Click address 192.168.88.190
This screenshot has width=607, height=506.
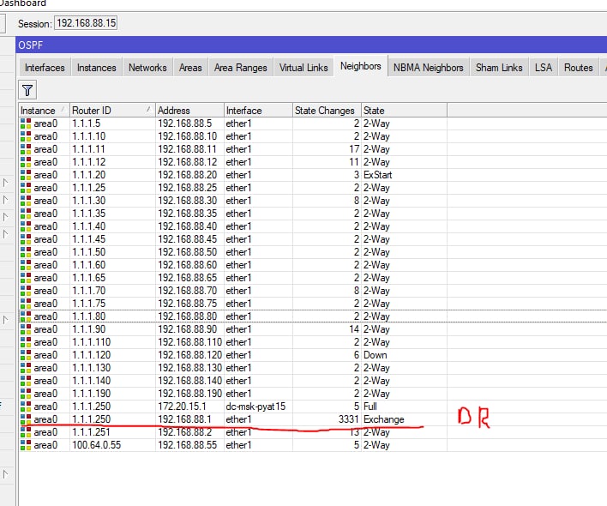(x=189, y=394)
